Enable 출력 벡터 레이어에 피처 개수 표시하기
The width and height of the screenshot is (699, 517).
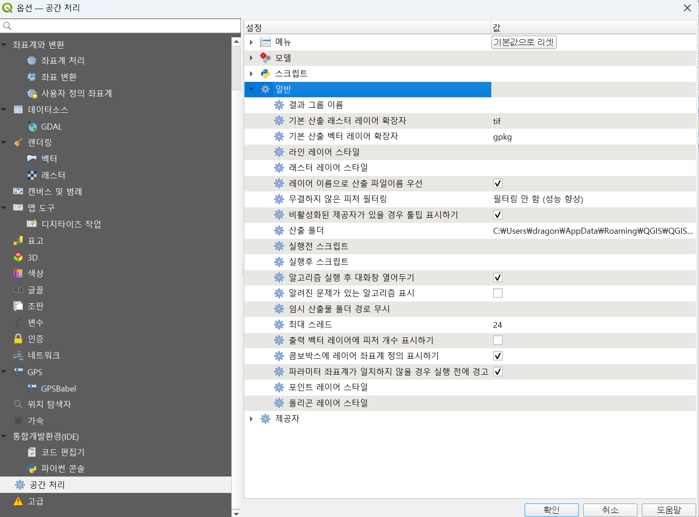tap(498, 340)
